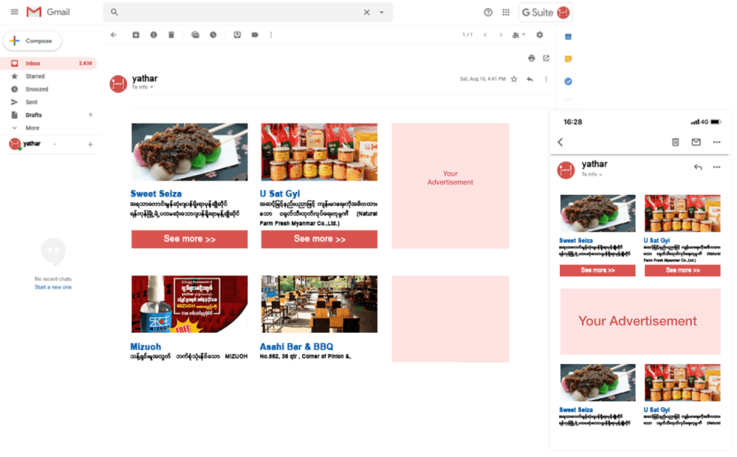Tap the large mobile 'Your Advertisement' banner

640,321
